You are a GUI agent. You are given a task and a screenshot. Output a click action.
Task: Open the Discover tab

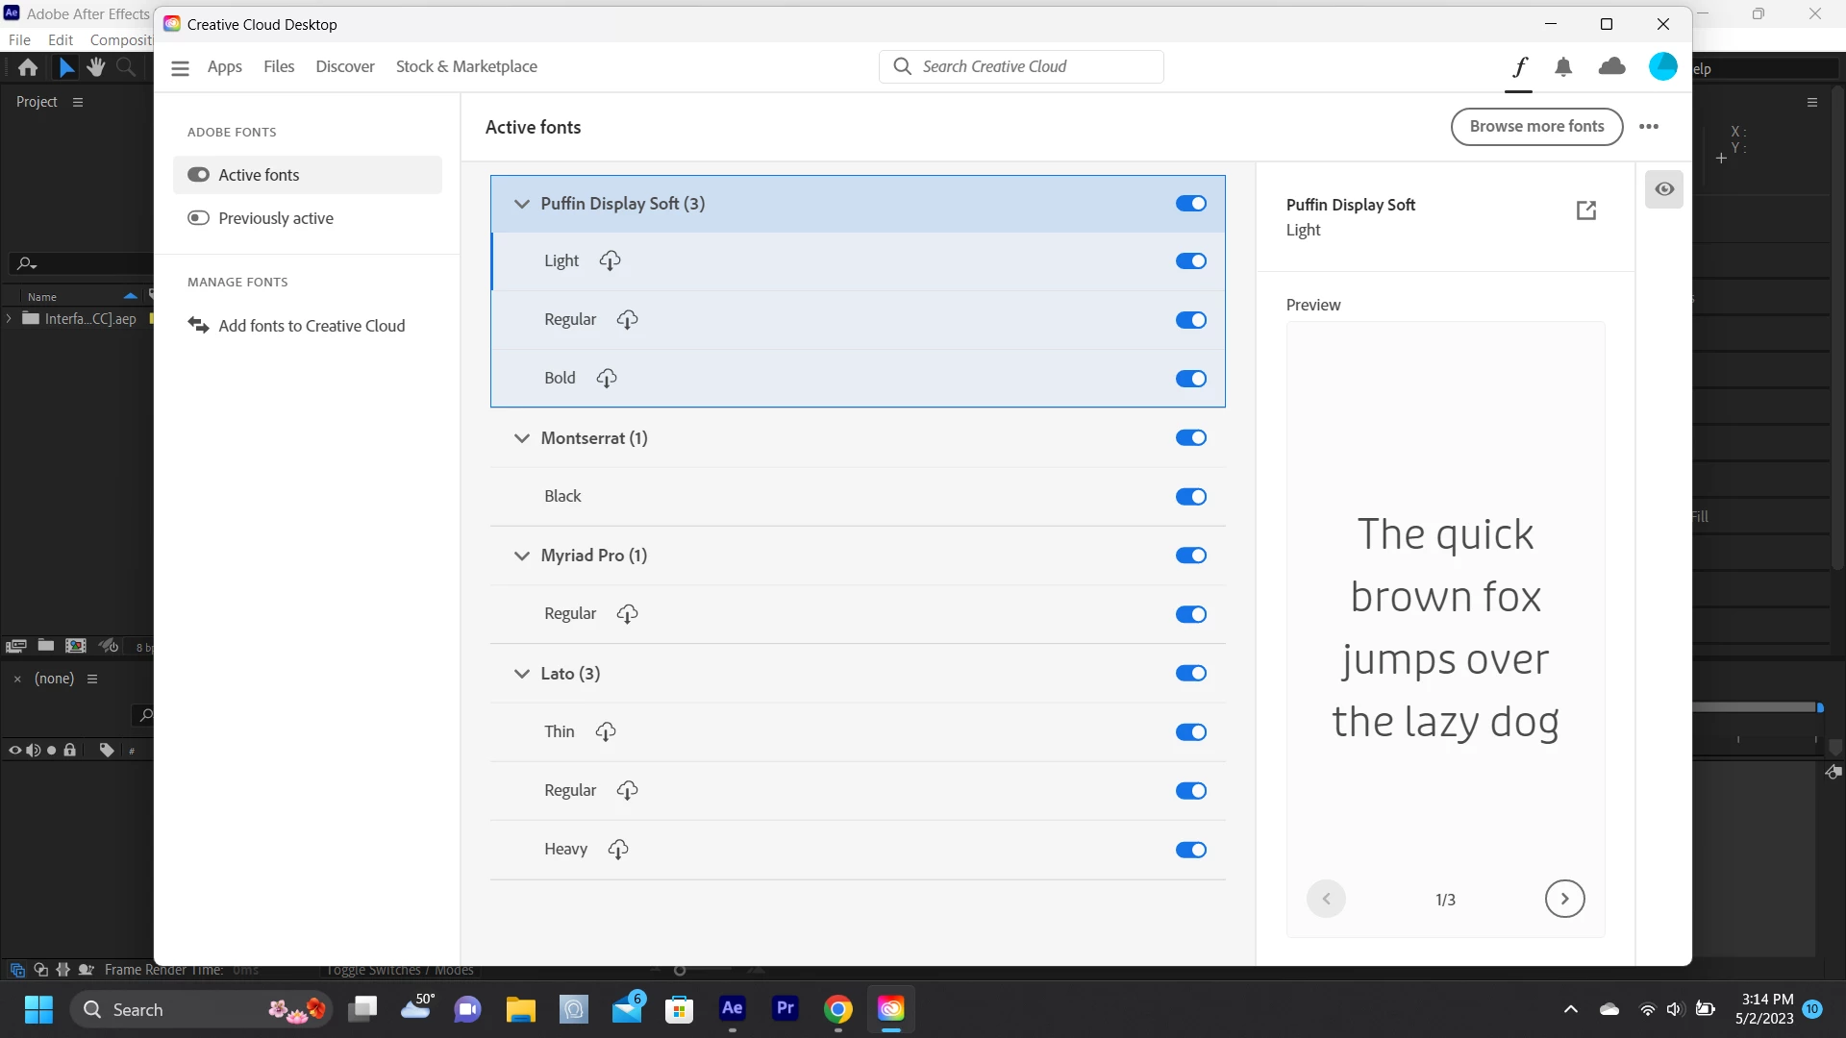click(344, 66)
